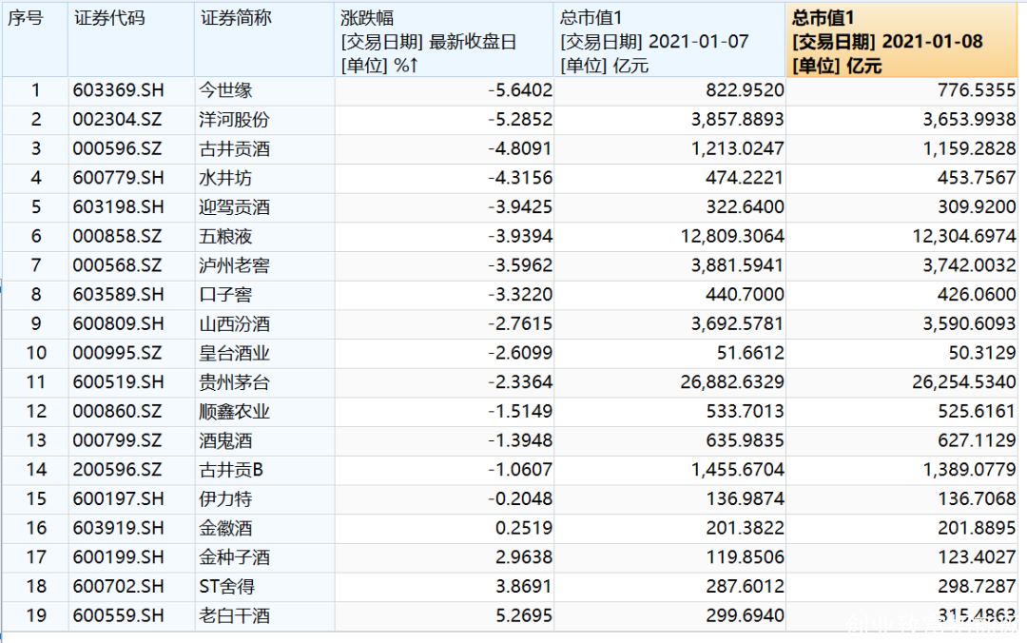1027x643 pixels.
Task: Click the 序号 column header
Action: [35, 39]
